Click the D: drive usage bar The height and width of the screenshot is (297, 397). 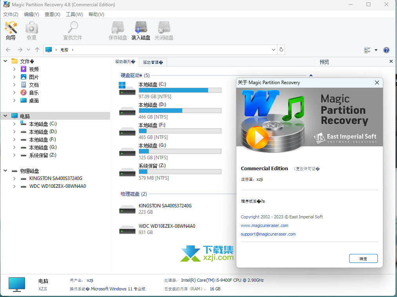[x=180, y=111]
